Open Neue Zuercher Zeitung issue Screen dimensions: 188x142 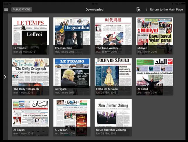(x=113, y=117)
